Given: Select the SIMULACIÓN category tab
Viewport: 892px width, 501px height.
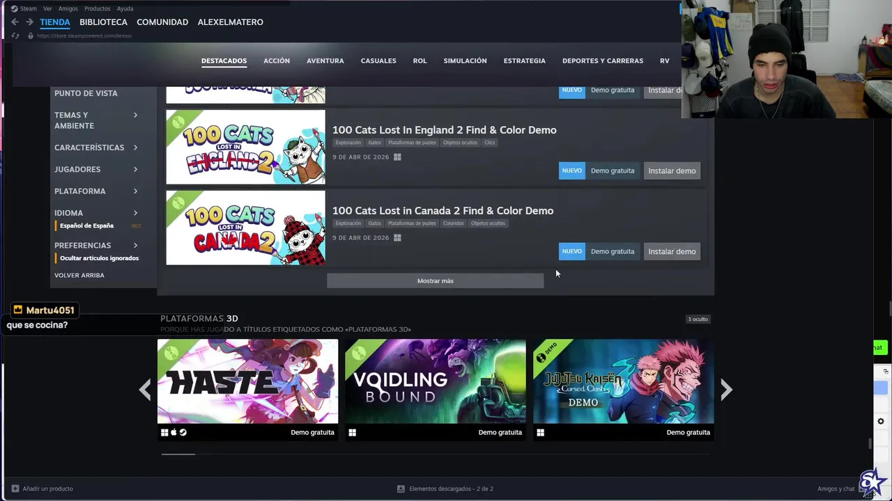Looking at the screenshot, I should point(465,61).
